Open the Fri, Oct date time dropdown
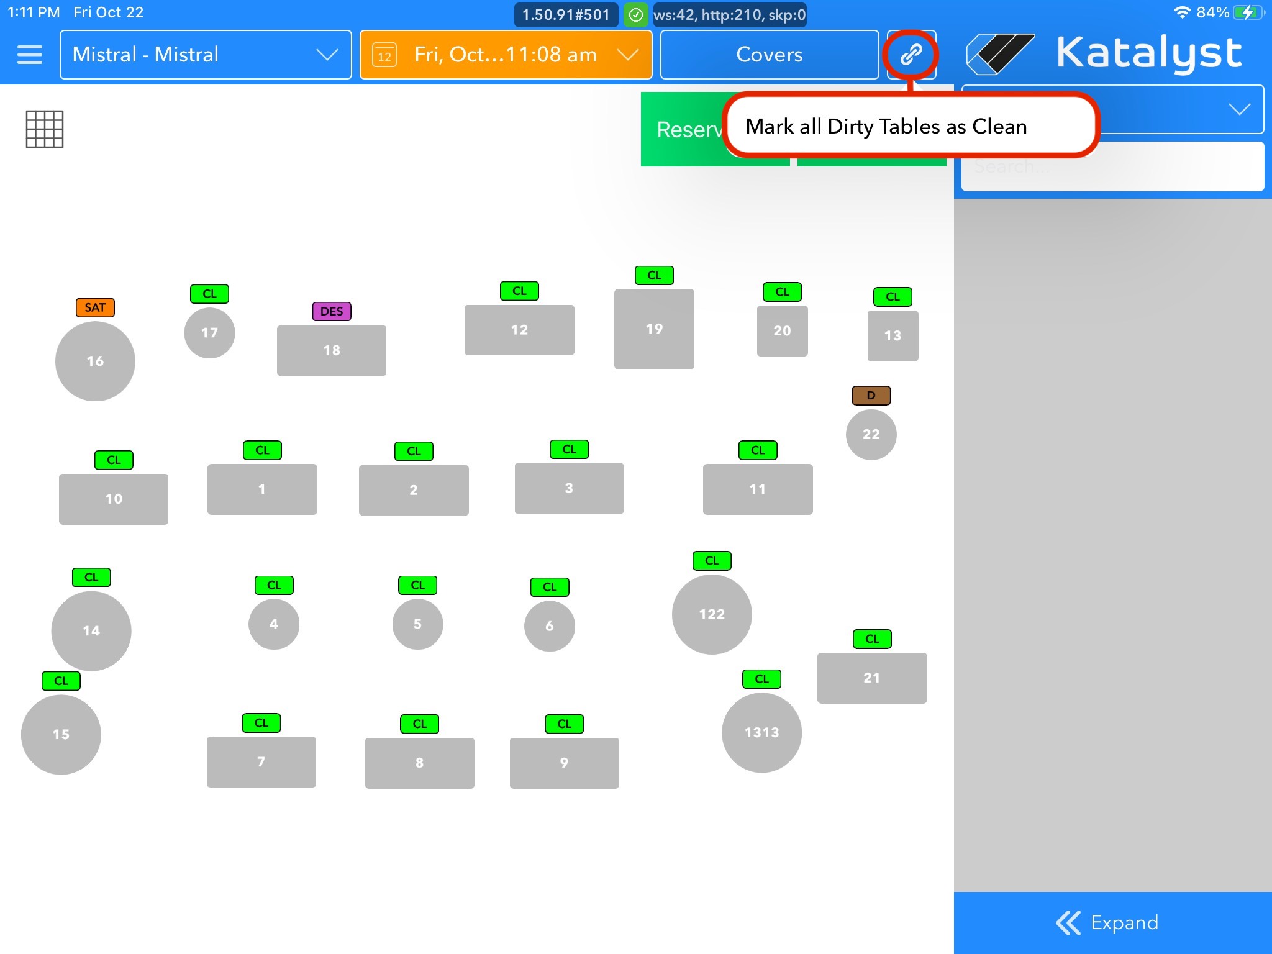1272x954 pixels. (x=506, y=55)
